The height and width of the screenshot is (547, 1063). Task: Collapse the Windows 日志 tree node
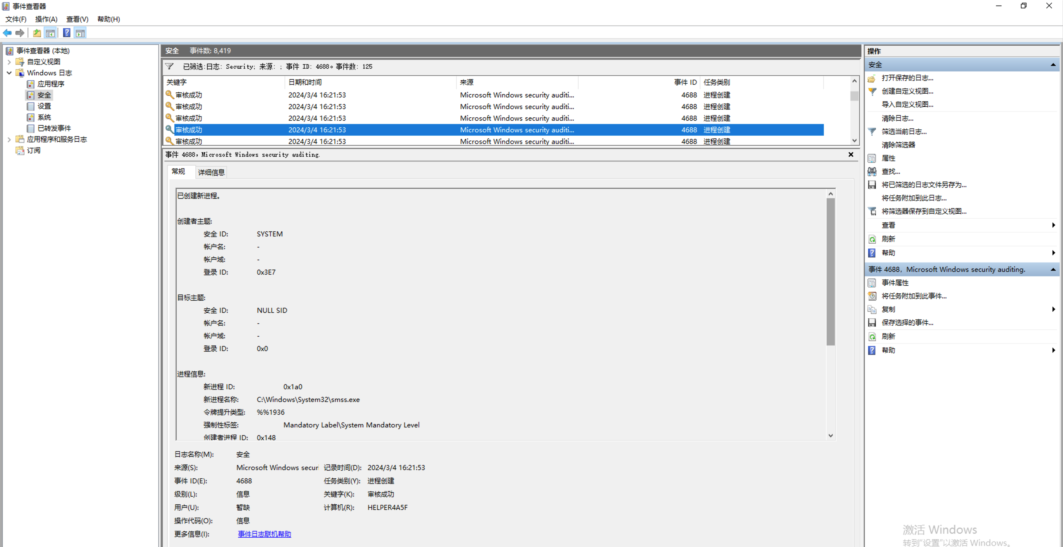(9, 73)
